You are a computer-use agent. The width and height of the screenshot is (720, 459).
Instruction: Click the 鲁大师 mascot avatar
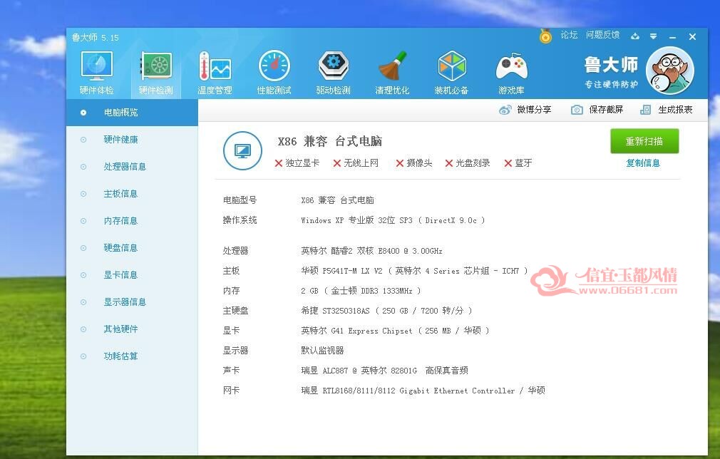click(670, 71)
